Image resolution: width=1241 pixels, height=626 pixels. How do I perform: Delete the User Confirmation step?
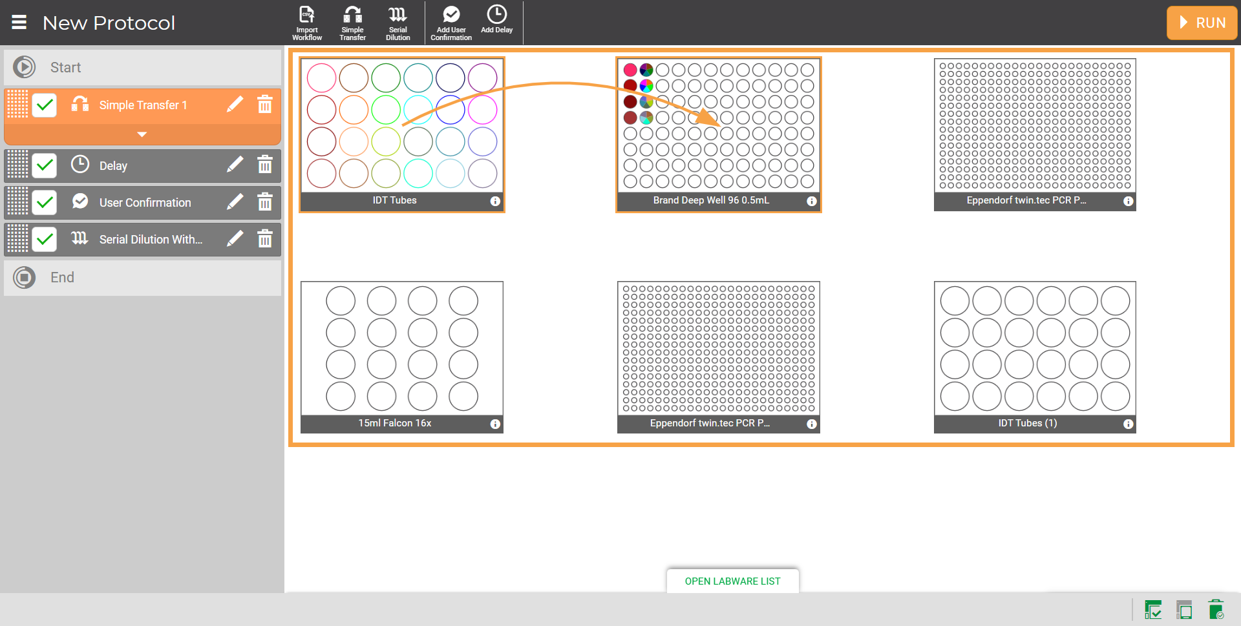(265, 202)
